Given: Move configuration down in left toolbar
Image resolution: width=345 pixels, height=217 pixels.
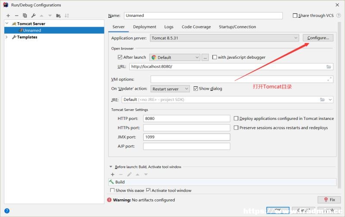Looking at the screenshot, I should pos(50,16).
